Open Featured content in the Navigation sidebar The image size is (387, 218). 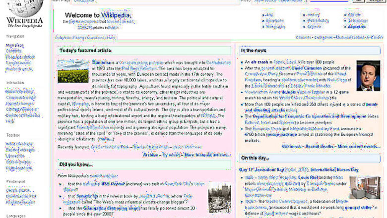coord(20,57)
